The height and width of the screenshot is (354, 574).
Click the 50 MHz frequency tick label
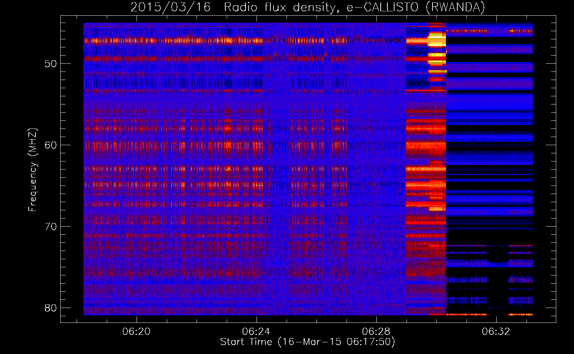(51, 64)
